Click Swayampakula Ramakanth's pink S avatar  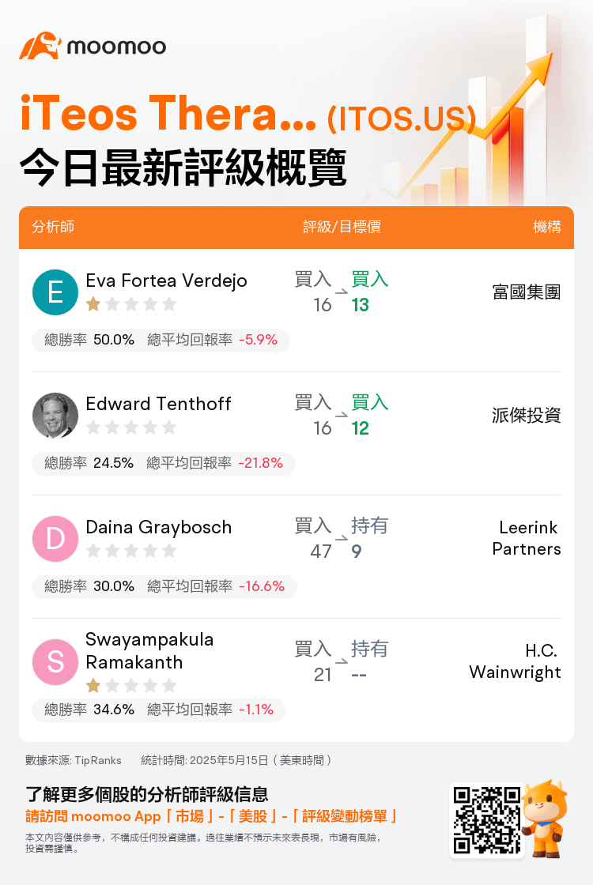pyautogui.click(x=55, y=662)
